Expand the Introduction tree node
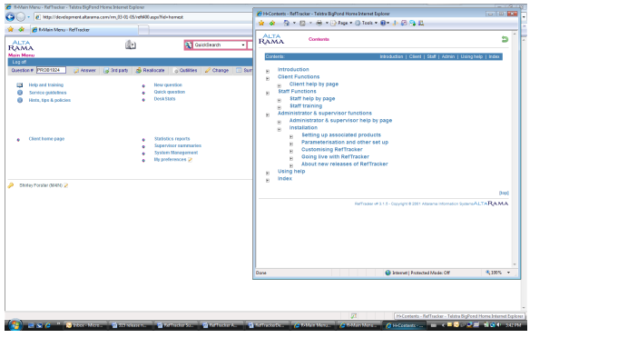The height and width of the screenshot is (348, 618). (x=268, y=72)
